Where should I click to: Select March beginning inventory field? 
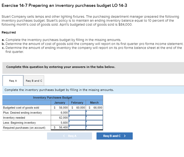pos(94,123)
